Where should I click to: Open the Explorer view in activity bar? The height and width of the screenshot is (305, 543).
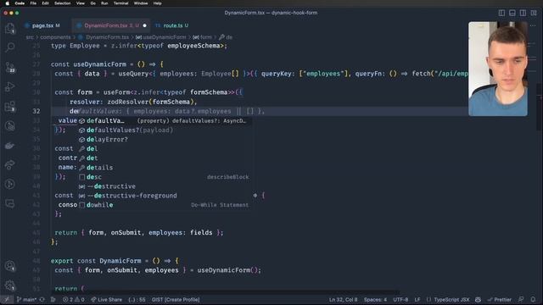pos(10,28)
